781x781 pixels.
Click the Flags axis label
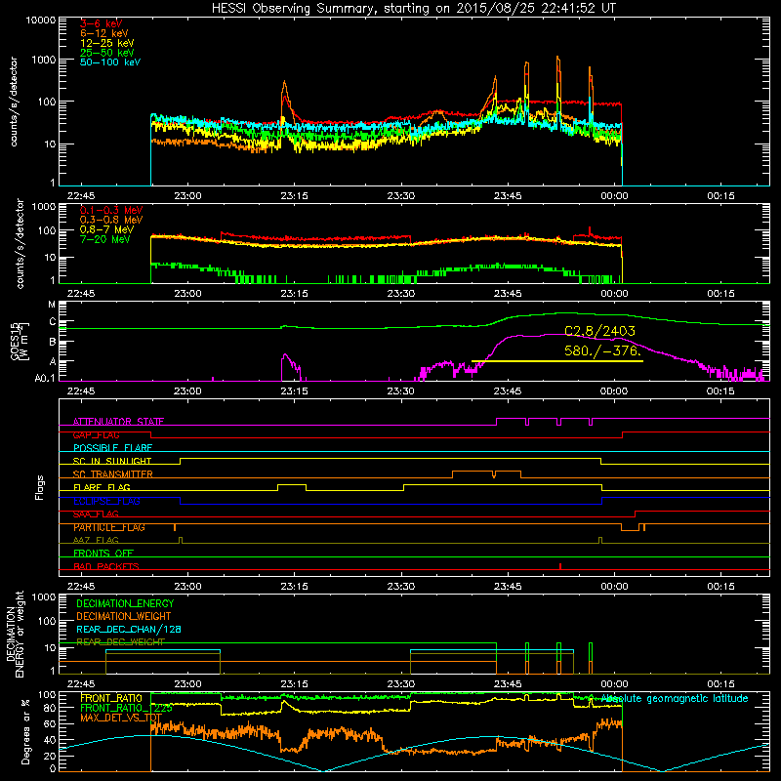[x=39, y=487]
